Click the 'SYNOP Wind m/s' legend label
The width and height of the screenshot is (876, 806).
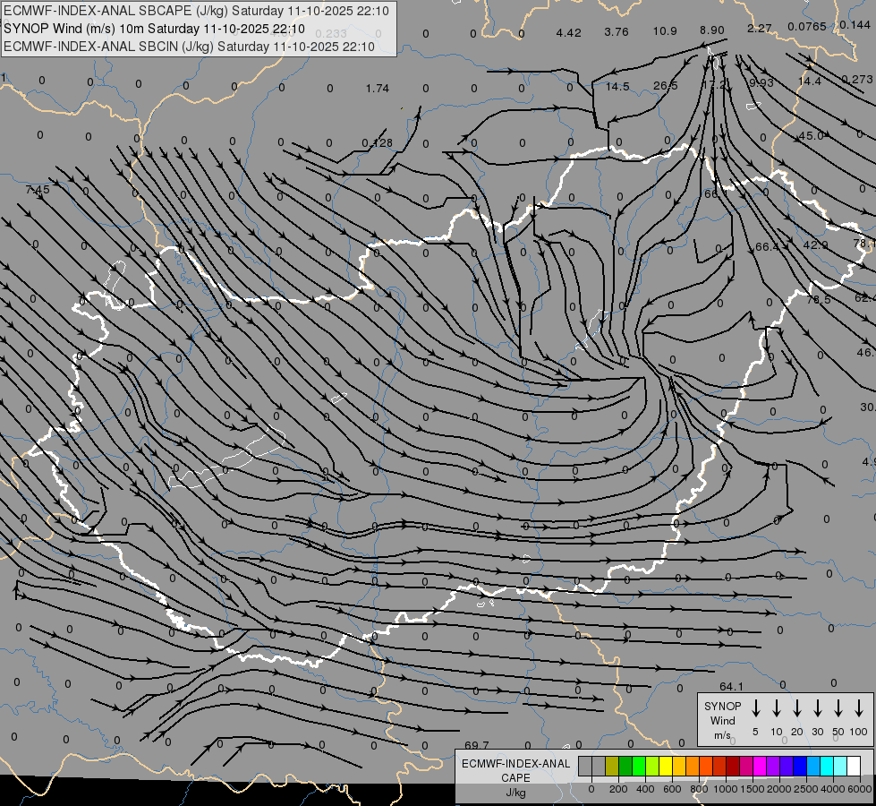(x=722, y=720)
